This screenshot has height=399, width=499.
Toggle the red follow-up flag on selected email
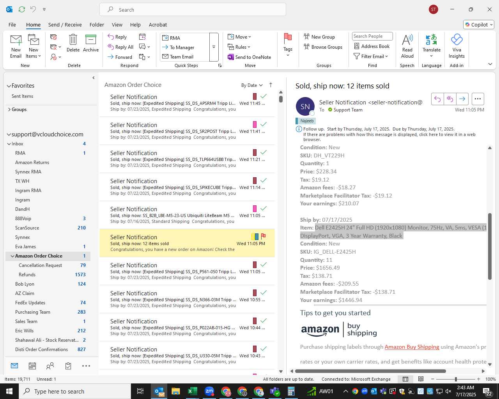[x=263, y=236]
